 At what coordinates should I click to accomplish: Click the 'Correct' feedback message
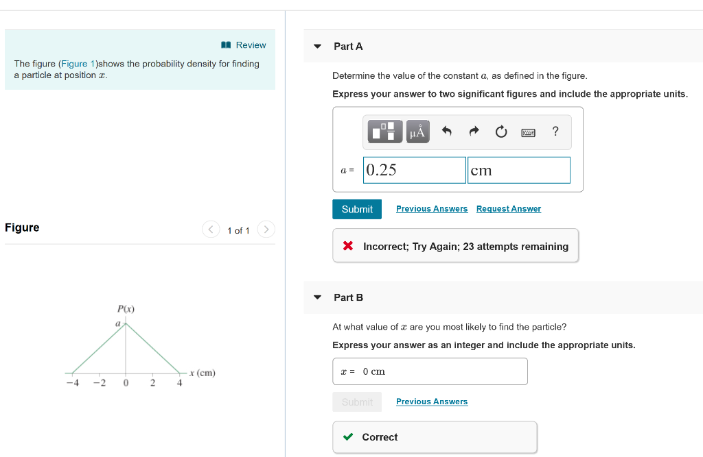tap(435, 437)
